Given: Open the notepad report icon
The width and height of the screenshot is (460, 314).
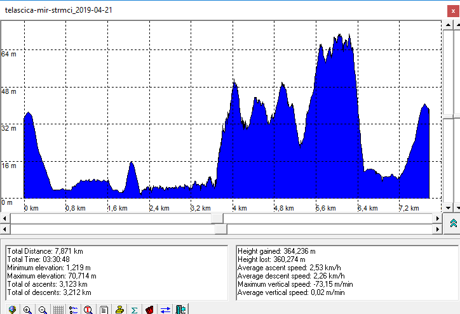Looking at the screenshot, I should [104, 310].
